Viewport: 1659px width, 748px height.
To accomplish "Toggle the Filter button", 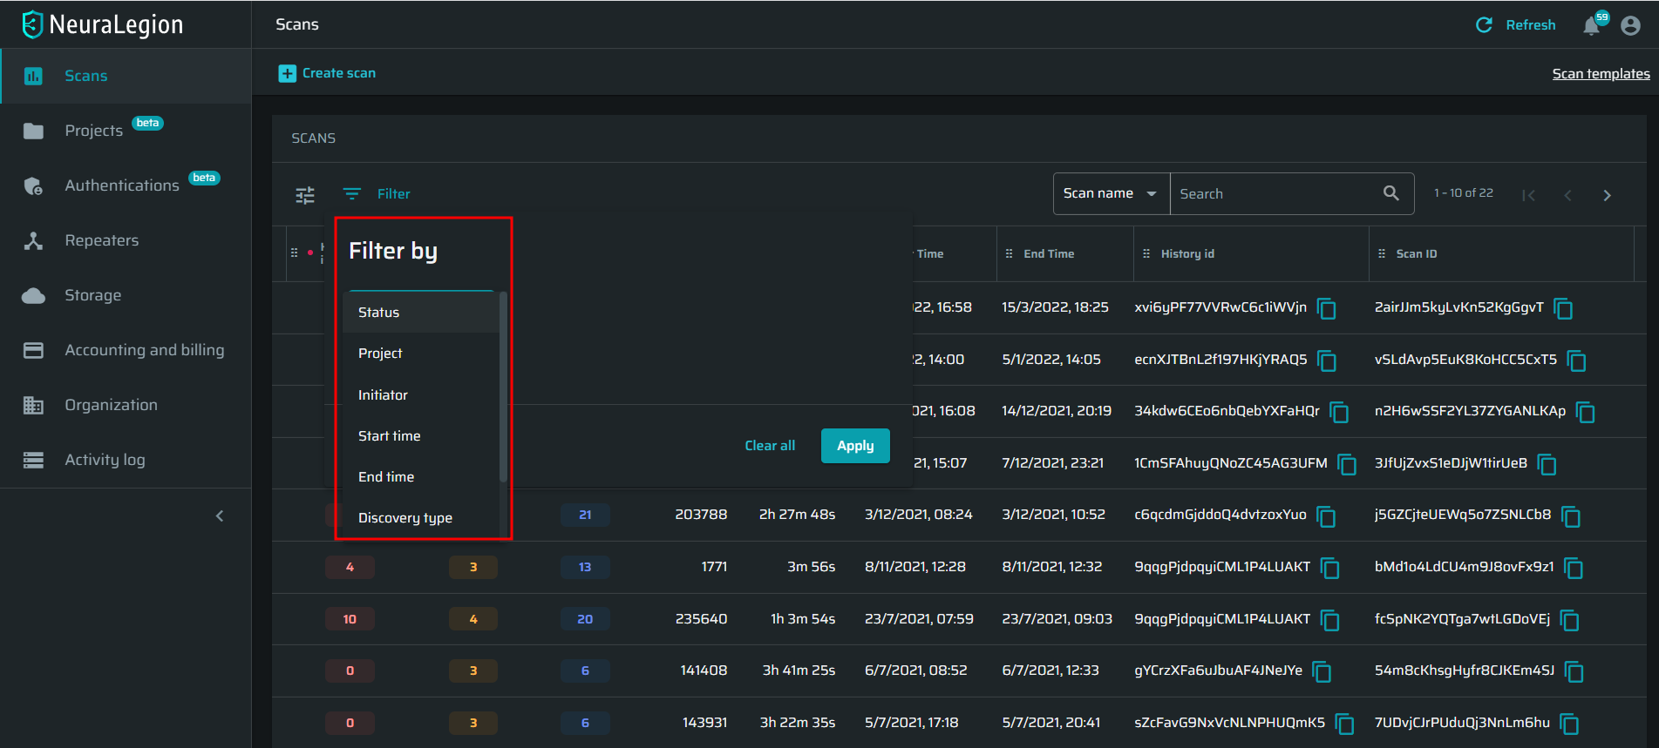I will point(377,193).
